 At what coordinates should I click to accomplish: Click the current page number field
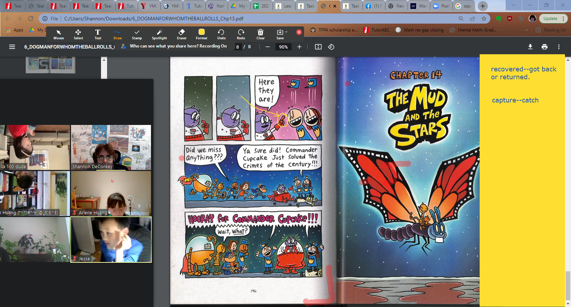coord(238,47)
